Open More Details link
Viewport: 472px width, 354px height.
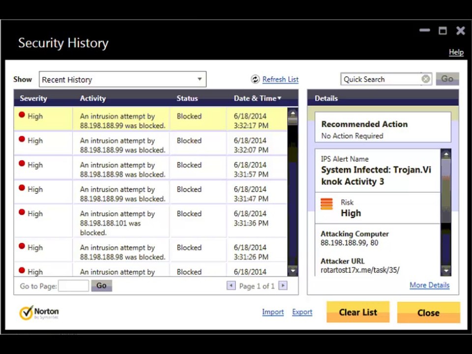pyautogui.click(x=430, y=285)
